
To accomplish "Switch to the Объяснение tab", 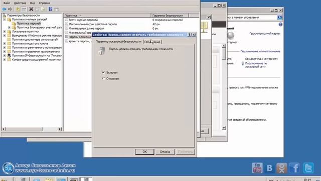I will (152, 42).
